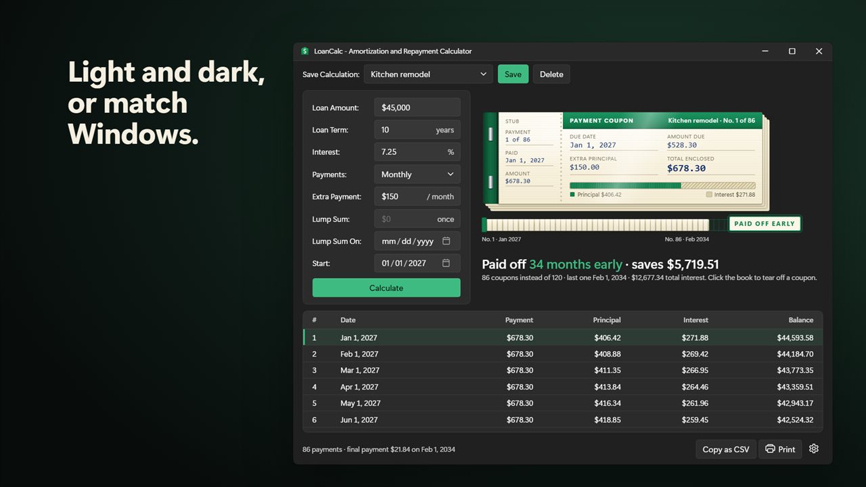The height and width of the screenshot is (487, 866).
Task: Expand the Save Calculation dropdown
Action: (428, 74)
